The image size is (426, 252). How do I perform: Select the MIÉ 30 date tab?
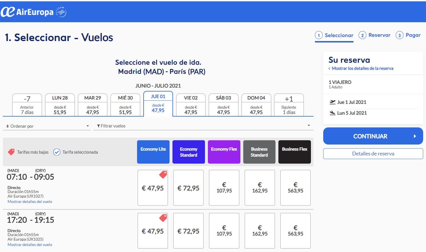125,105
